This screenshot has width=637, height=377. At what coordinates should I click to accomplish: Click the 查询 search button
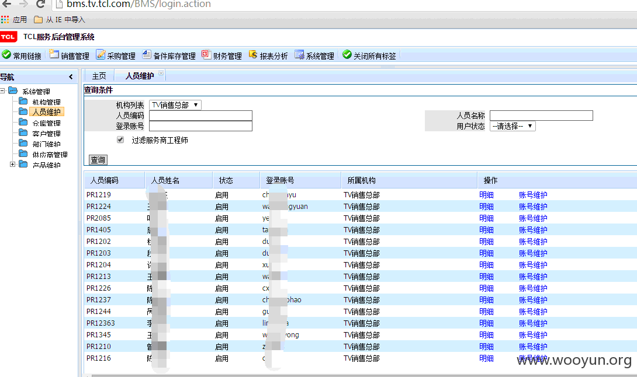tap(98, 160)
